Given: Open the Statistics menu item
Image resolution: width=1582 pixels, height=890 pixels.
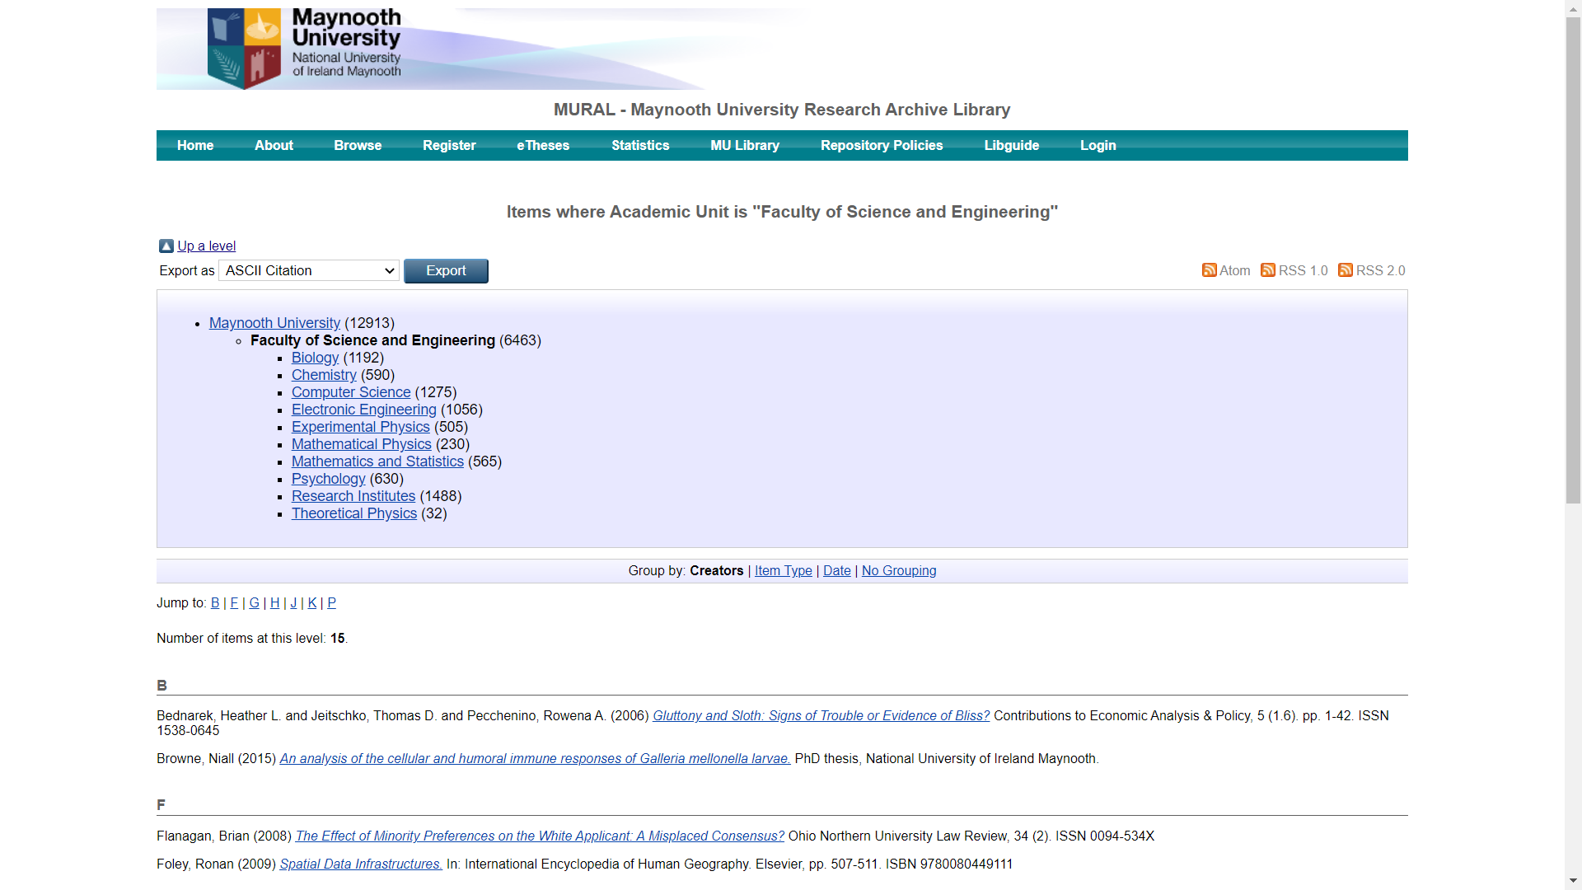Looking at the screenshot, I should pyautogui.click(x=640, y=146).
